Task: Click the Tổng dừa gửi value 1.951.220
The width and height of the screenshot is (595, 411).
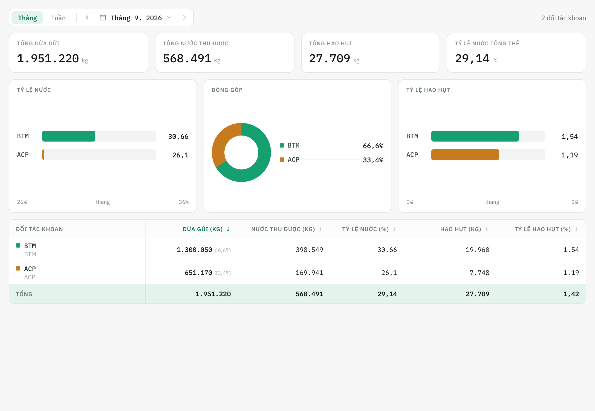Action: 48,58
